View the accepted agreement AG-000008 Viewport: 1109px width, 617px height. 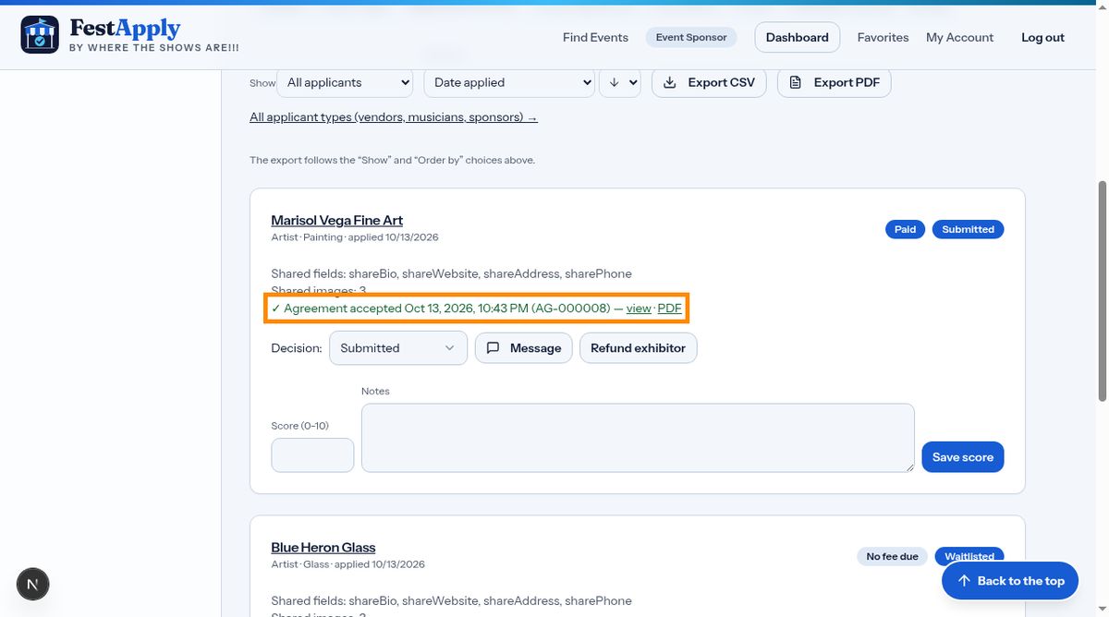639,308
